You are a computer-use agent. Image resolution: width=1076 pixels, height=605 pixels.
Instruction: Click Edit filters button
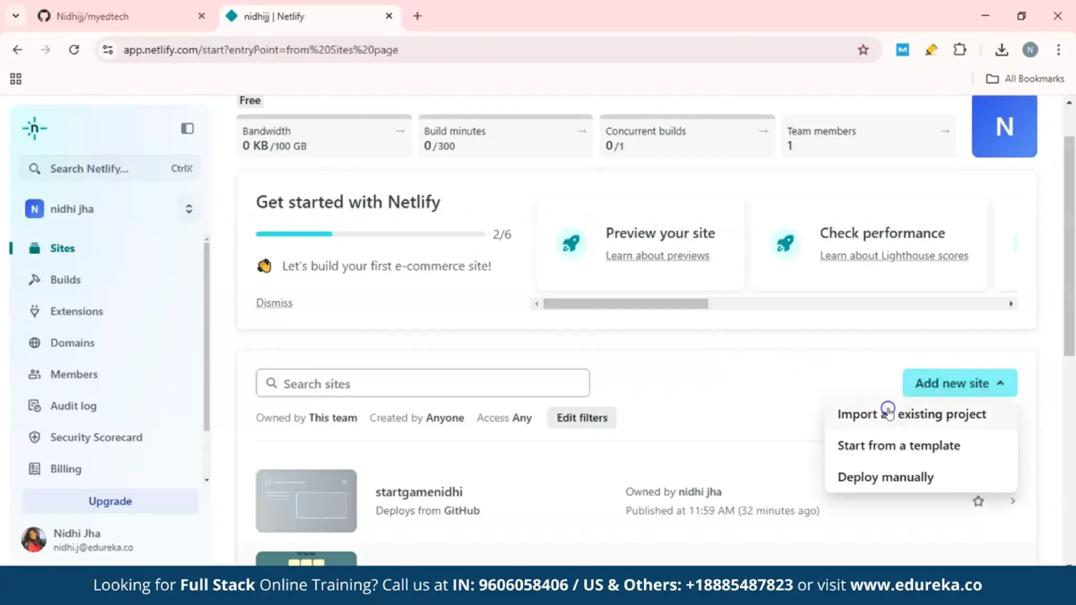point(582,418)
